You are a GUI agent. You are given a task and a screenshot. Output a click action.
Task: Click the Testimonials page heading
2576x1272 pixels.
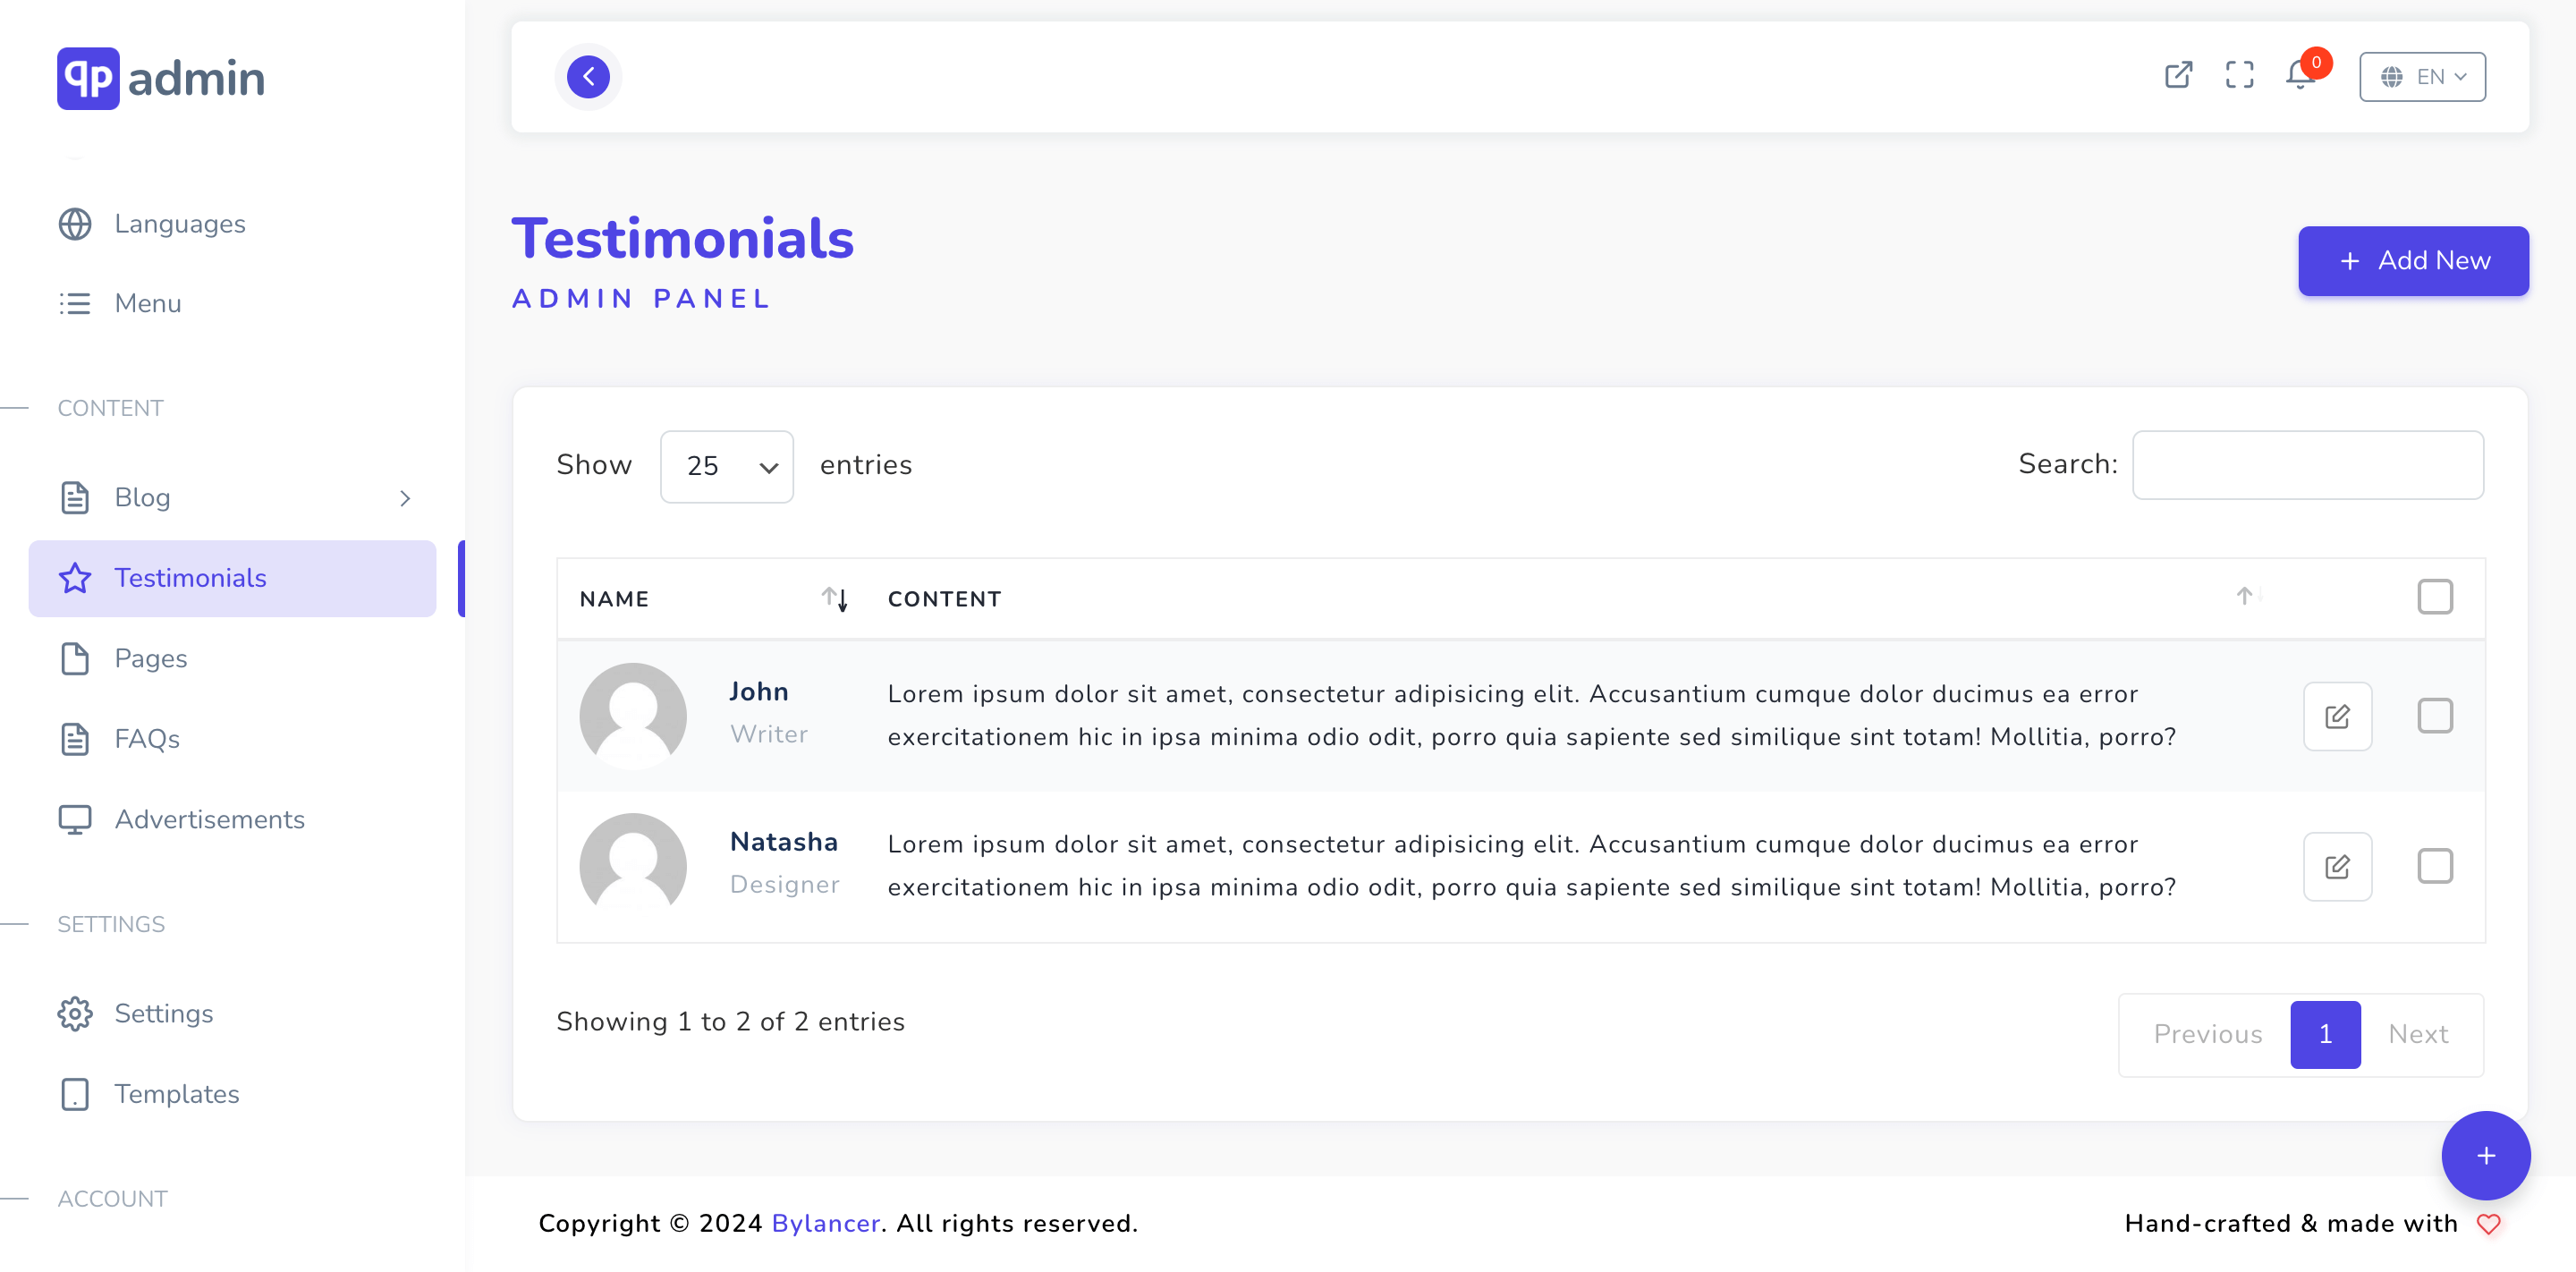[x=682, y=238]
